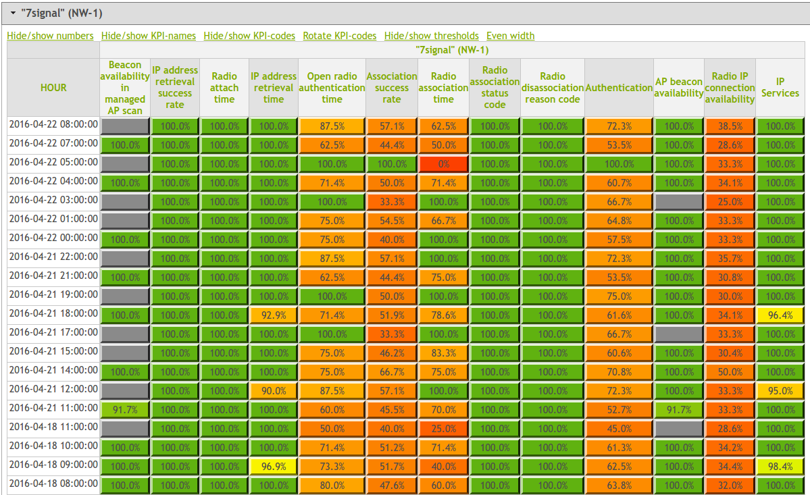Click 98.4% IP Services cell
The height and width of the screenshot is (495, 810).
coord(780,467)
